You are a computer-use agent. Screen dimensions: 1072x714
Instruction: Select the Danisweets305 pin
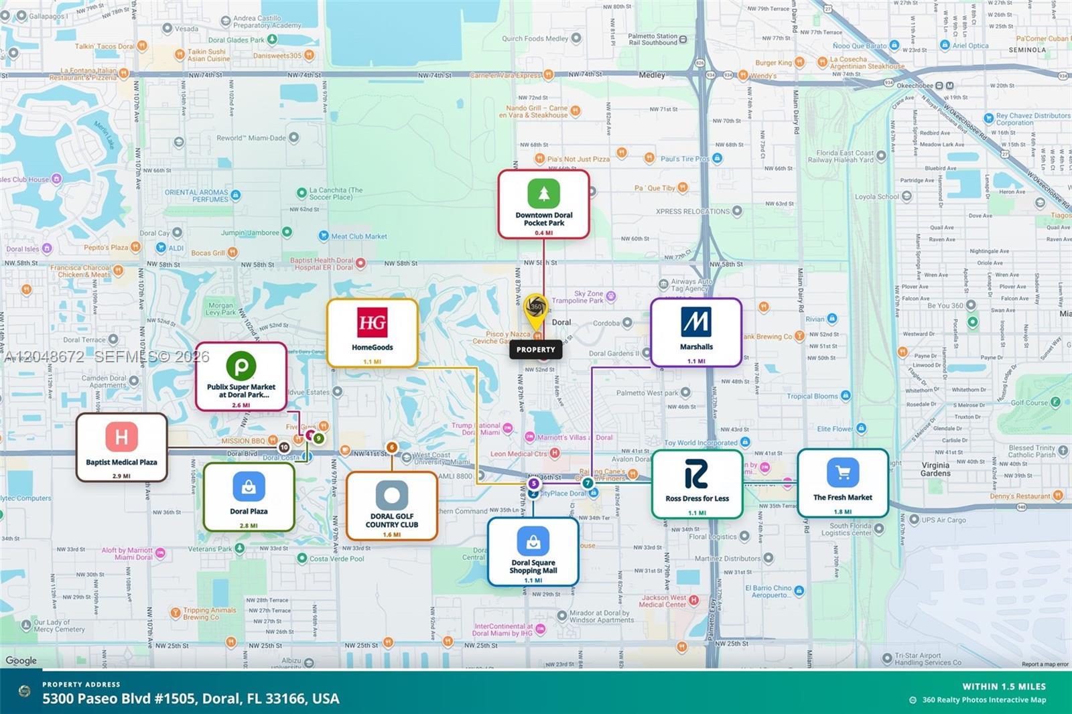point(309,55)
